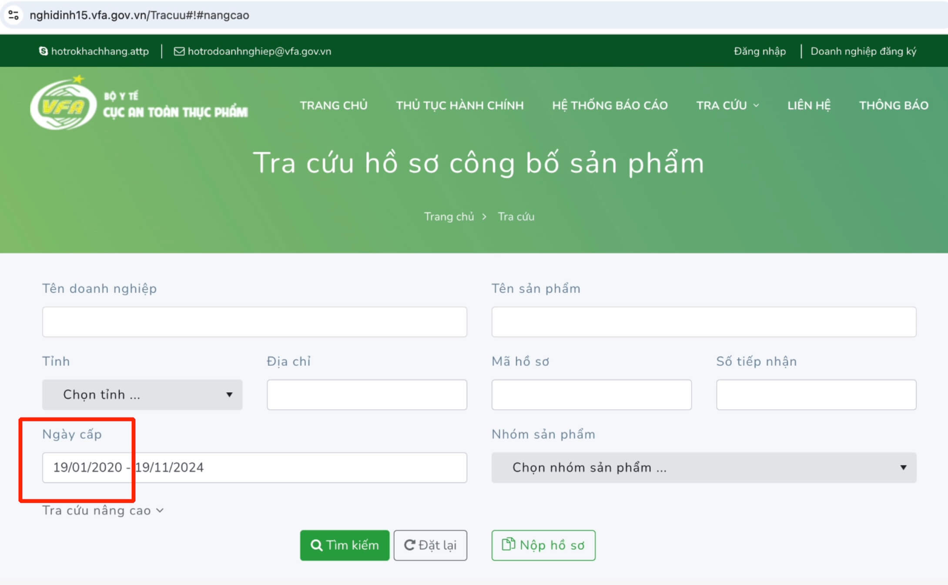This screenshot has height=585, width=948.
Task: Click the VFA logo
Action: pos(63,104)
